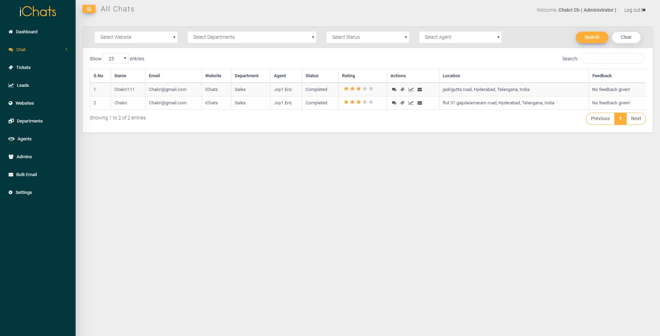Screen dimensions: 660x336
Task: Click the Previous pagination button
Action: (x=600, y=118)
